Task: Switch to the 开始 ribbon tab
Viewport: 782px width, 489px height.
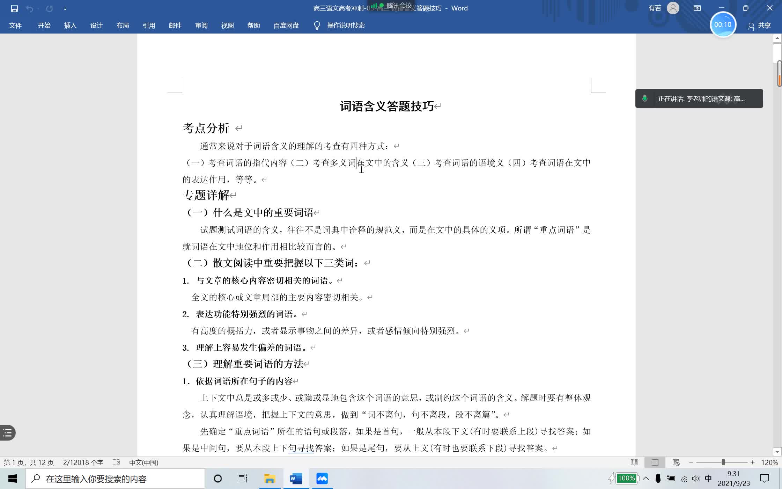Action: pos(44,25)
